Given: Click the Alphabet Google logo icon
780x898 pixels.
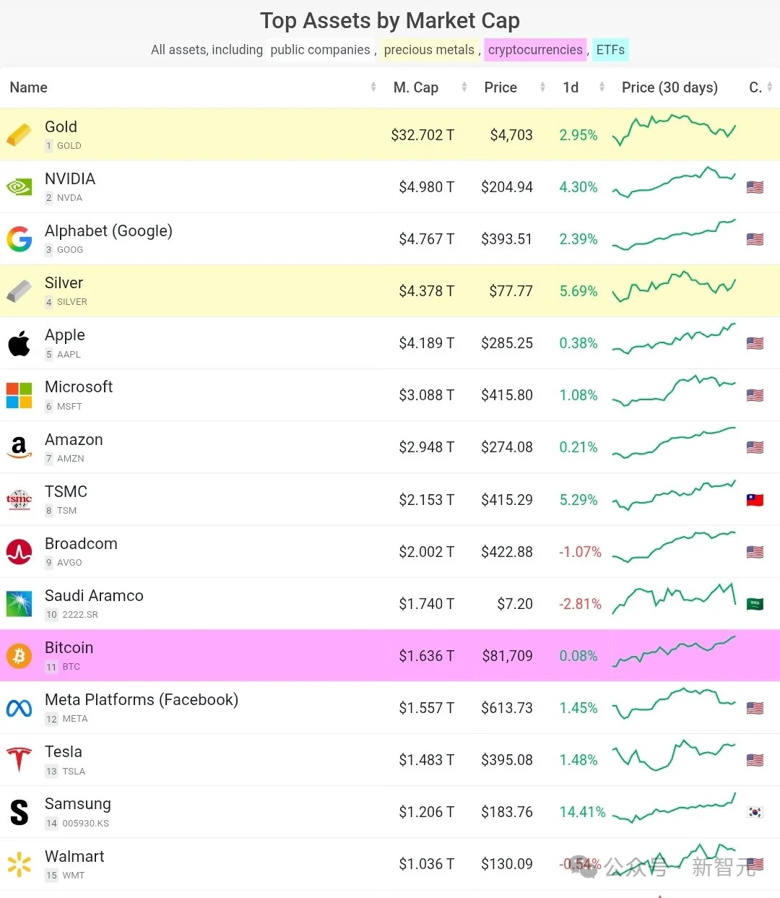Looking at the screenshot, I should [19, 238].
